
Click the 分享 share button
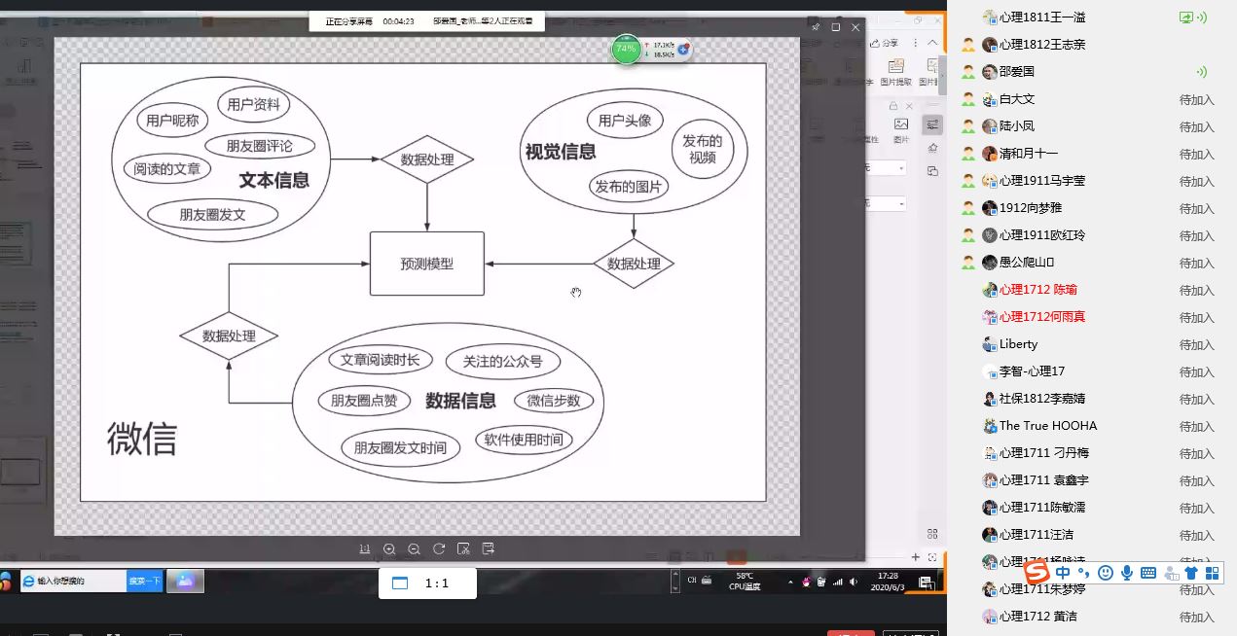pos(885,43)
